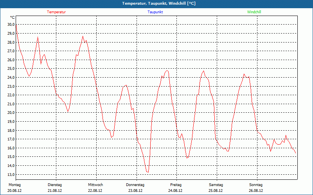The width and height of the screenshot is (313, 195).
Task: Click the Donnerstag day label
Action: click(135, 185)
